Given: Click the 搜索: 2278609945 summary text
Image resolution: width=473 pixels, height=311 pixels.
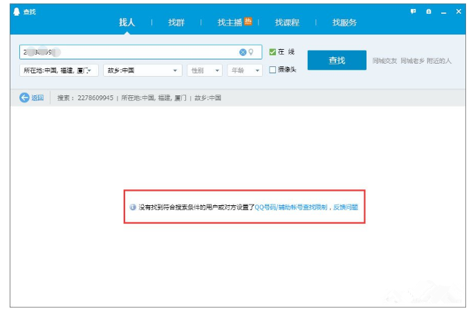Looking at the screenshot, I should coord(85,98).
